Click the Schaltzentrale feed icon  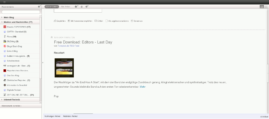click(5, 61)
